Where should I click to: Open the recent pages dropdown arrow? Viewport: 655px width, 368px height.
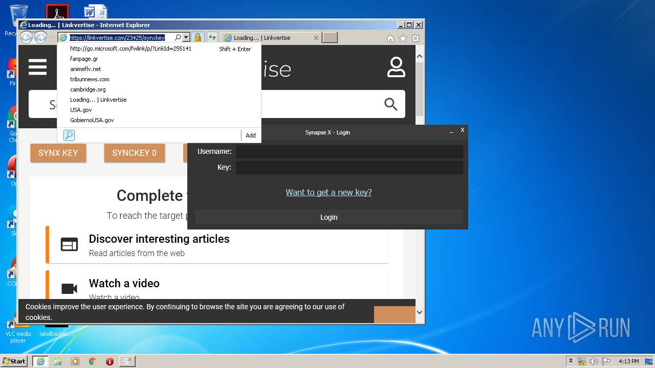click(52, 38)
